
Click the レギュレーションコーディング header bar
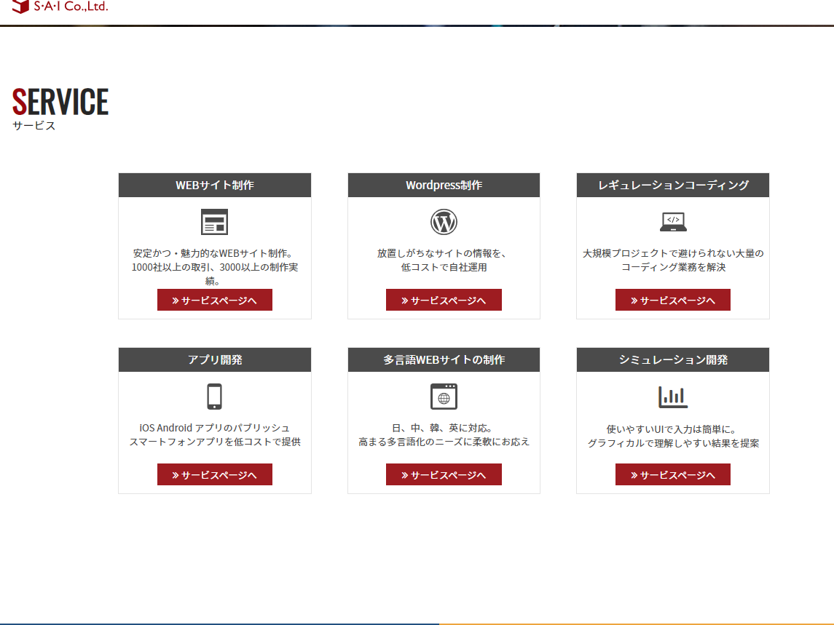[672, 185]
